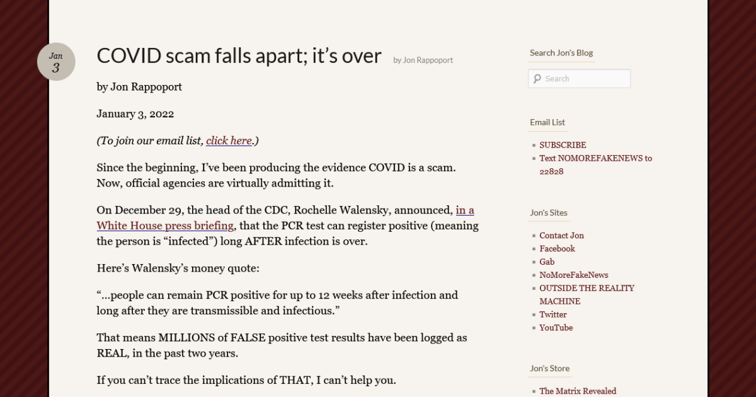This screenshot has height=397, width=756.
Task: Click the Jan 3 date badge
Action: 56,61
